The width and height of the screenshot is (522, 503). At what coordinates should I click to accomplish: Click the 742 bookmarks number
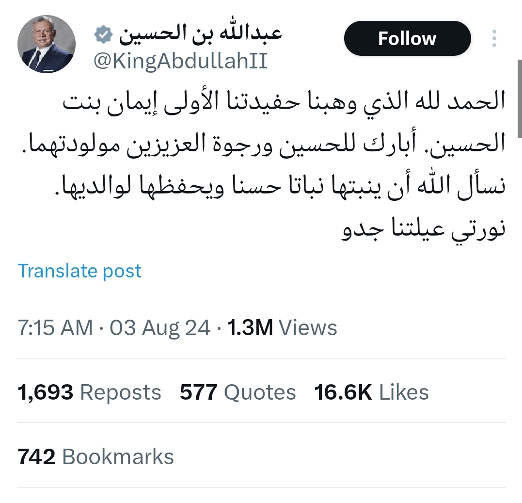(36, 457)
